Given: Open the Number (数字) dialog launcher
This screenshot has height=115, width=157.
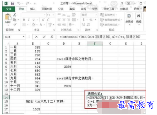Looking at the screenshot, I should 97,30.
